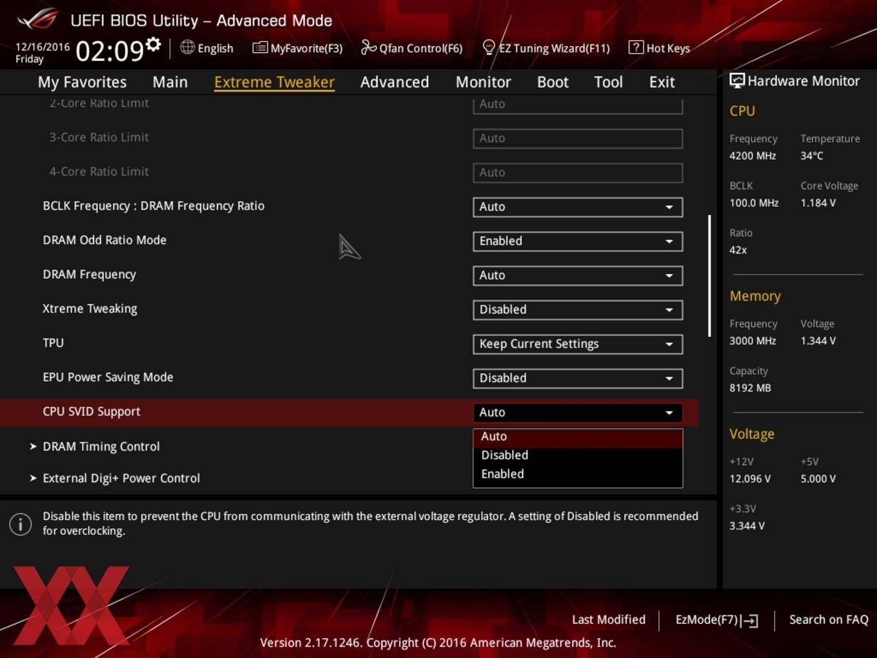Click the settings list scrollbar thumb
Viewport: 877px width, 658px height.
pos(709,275)
